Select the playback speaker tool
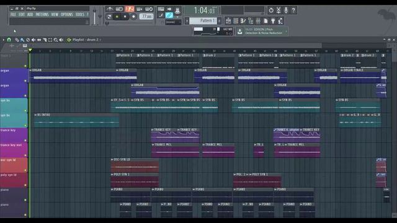 coord(61,40)
